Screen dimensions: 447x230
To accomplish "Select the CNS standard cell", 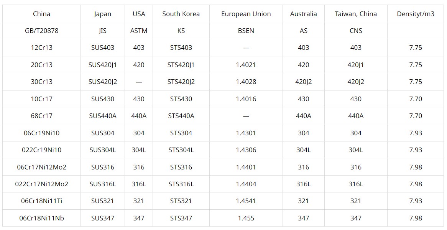I will 356,31.
